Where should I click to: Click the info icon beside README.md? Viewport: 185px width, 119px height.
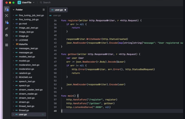[17, 77]
